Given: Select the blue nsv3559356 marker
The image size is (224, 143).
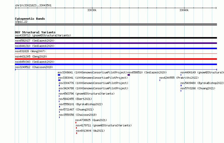Looking at the screenshot, I should click(59, 117).
